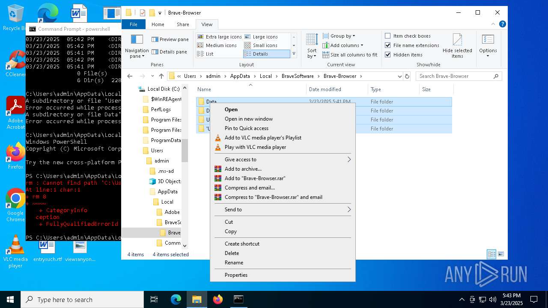The width and height of the screenshot is (548, 308).
Task: Choose Rename in context menu
Action: [x=283, y=263]
